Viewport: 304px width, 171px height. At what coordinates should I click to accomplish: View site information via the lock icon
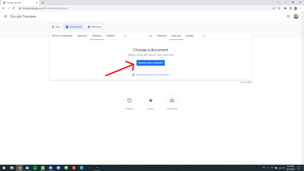pyautogui.click(x=20, y=8)
